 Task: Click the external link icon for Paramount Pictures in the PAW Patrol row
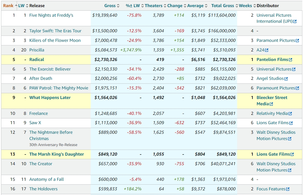297,88
